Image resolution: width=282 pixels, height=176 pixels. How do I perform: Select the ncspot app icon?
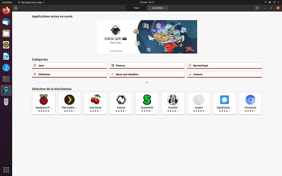click(199, 100)
